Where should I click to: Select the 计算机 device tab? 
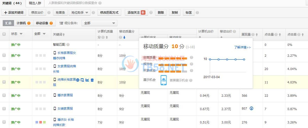21,23
